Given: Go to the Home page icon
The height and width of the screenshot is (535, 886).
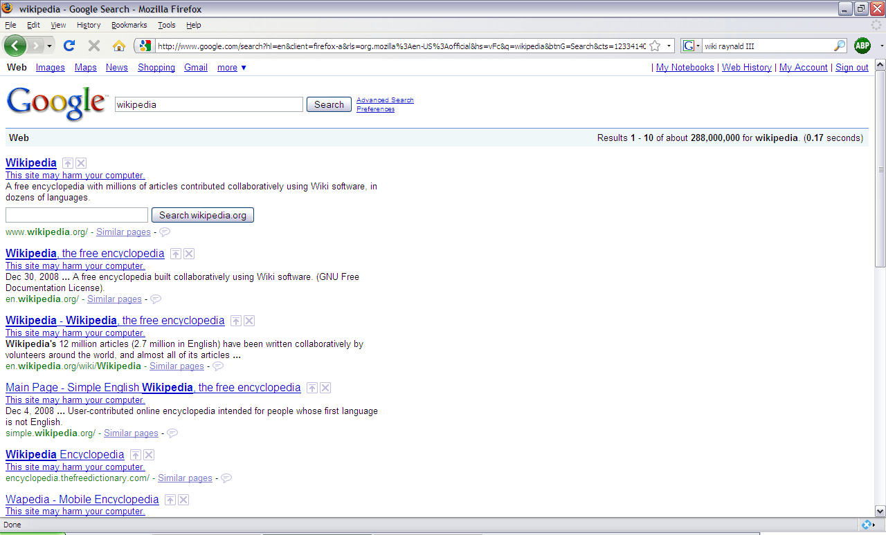Looking at the screenshot, I should [119, 46].
